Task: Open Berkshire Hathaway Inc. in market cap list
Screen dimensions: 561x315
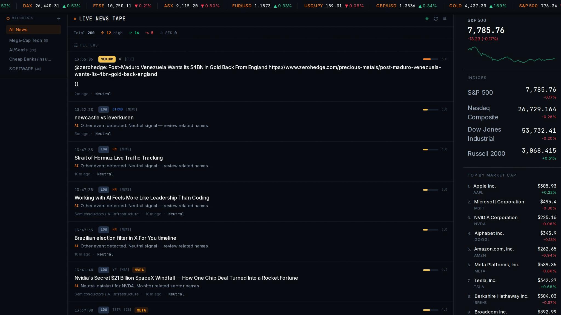Action: tap(512, 299)
